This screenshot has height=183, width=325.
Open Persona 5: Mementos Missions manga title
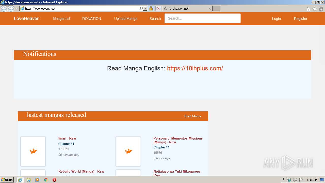pyautogui.click(x=178, y=140)
